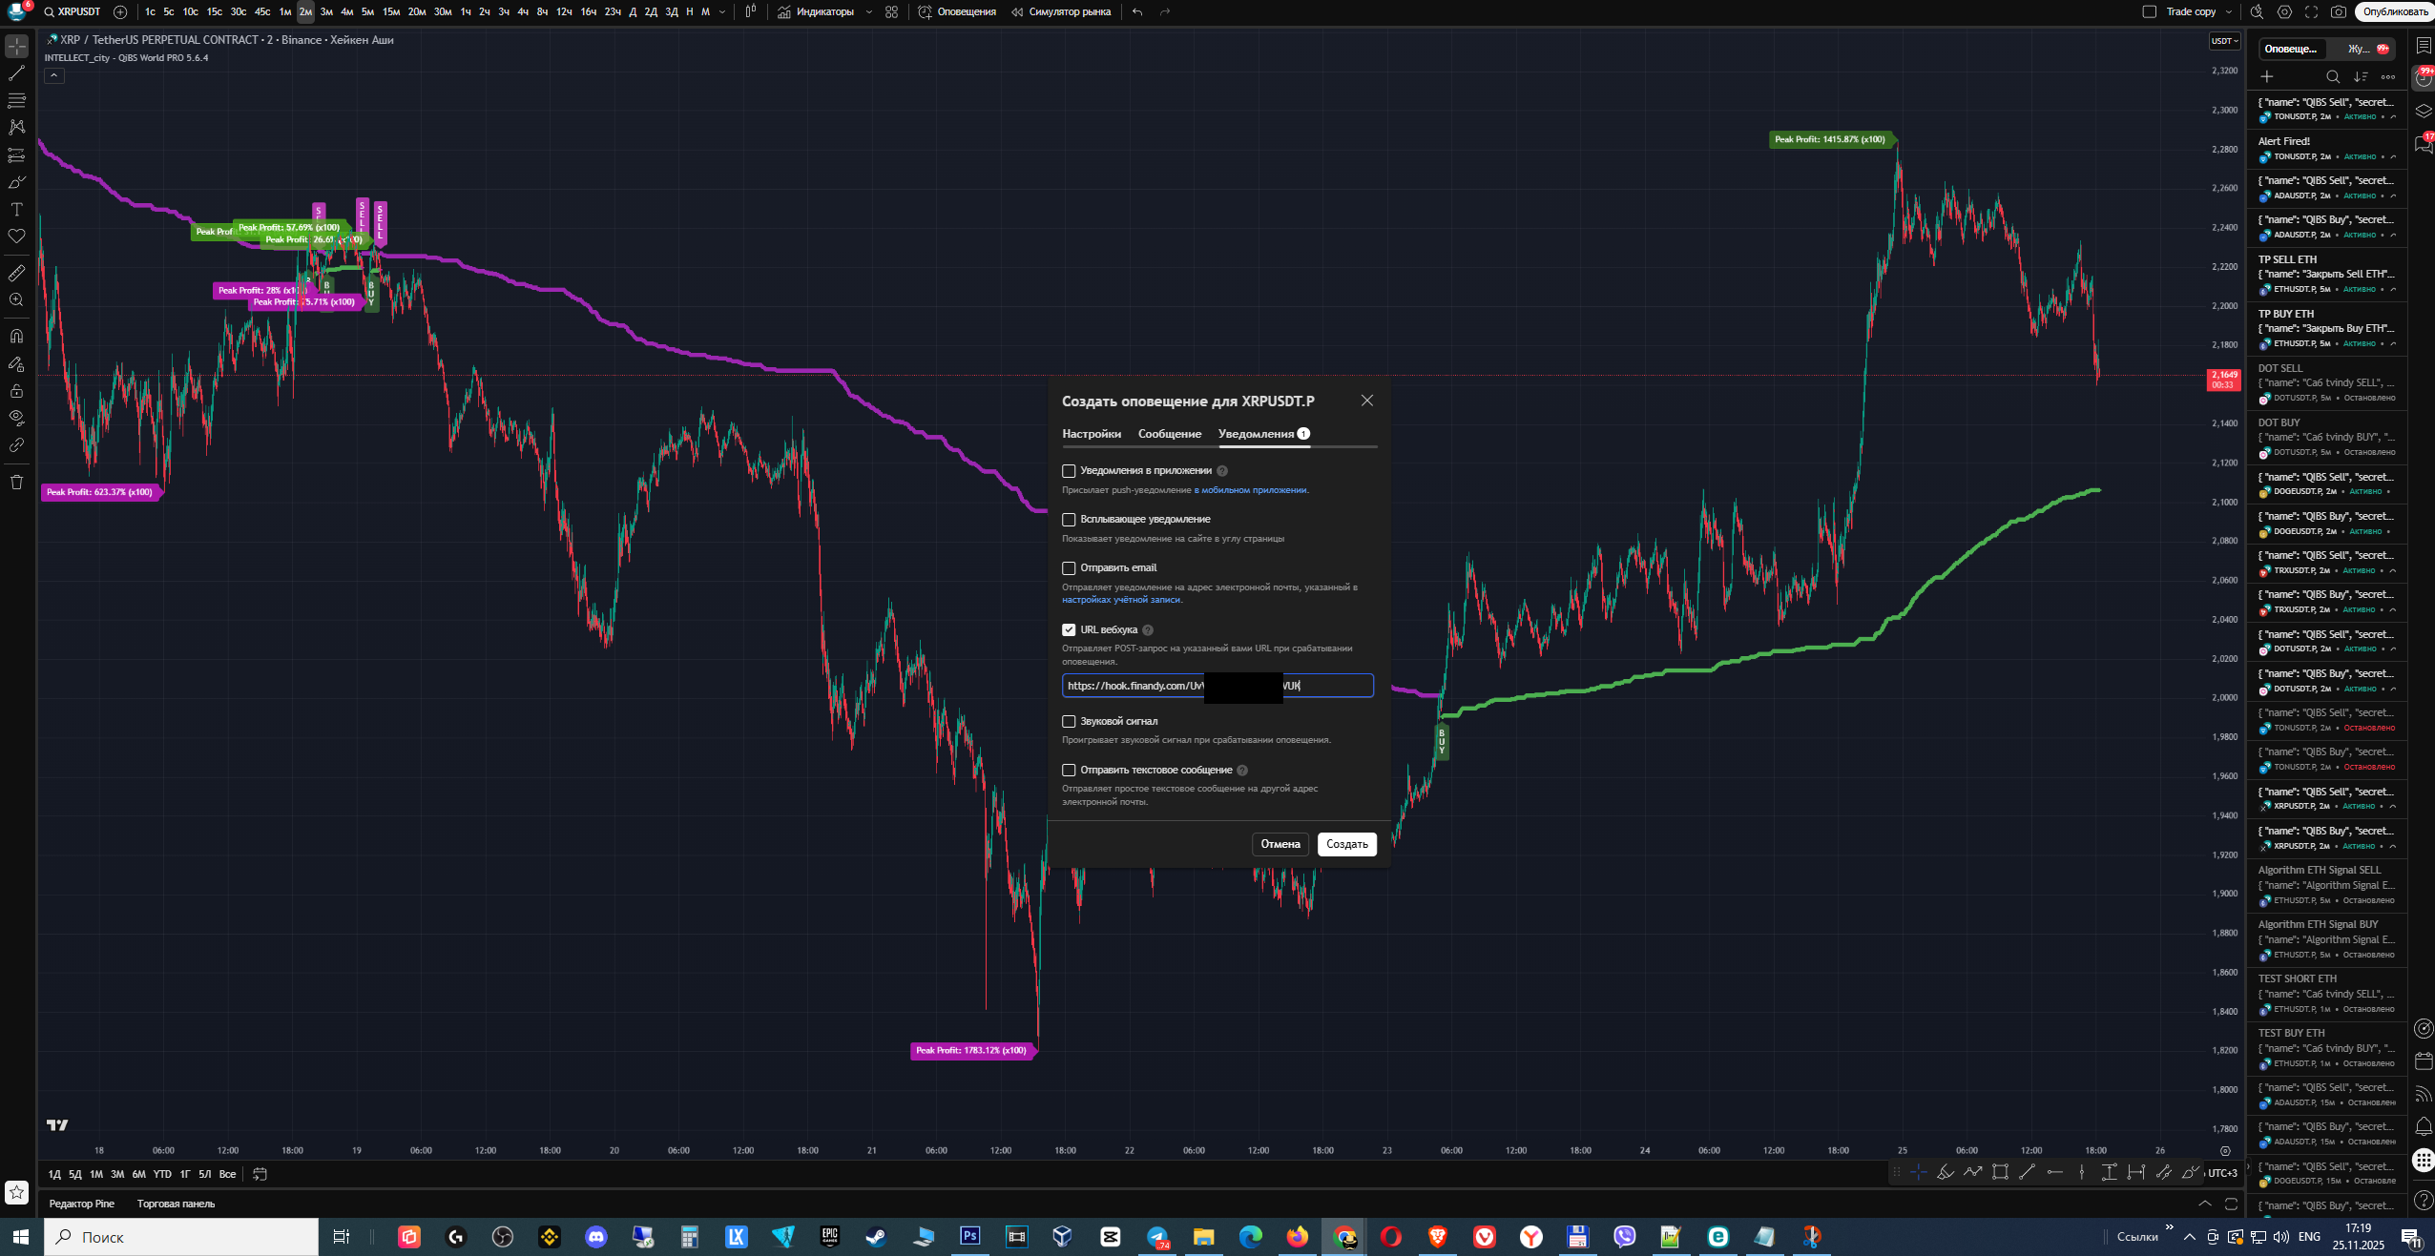Click the Отмена button
This screenshot has width=2435, height=1256.
point(1280,844)
